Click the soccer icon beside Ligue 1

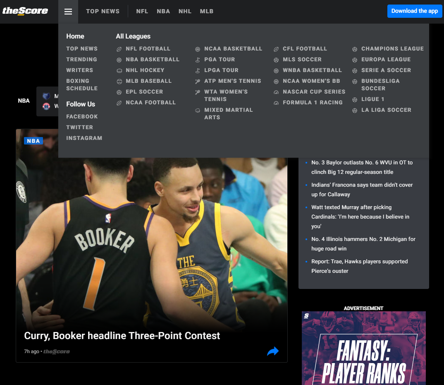(x=355, y=100)
